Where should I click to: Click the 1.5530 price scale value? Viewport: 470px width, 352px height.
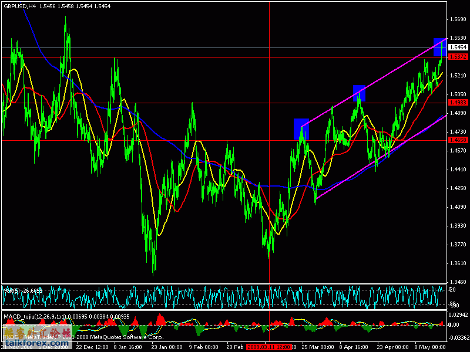[458, 38]
